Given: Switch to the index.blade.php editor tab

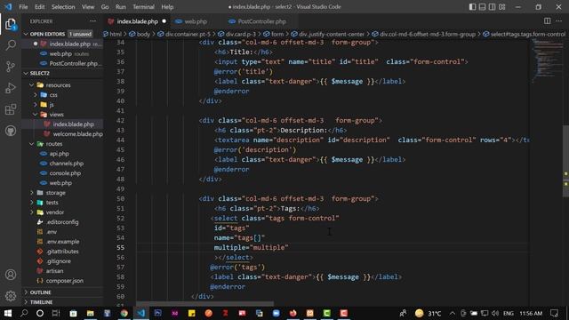Looking at the screenshot, I should [x=137, y=21].
